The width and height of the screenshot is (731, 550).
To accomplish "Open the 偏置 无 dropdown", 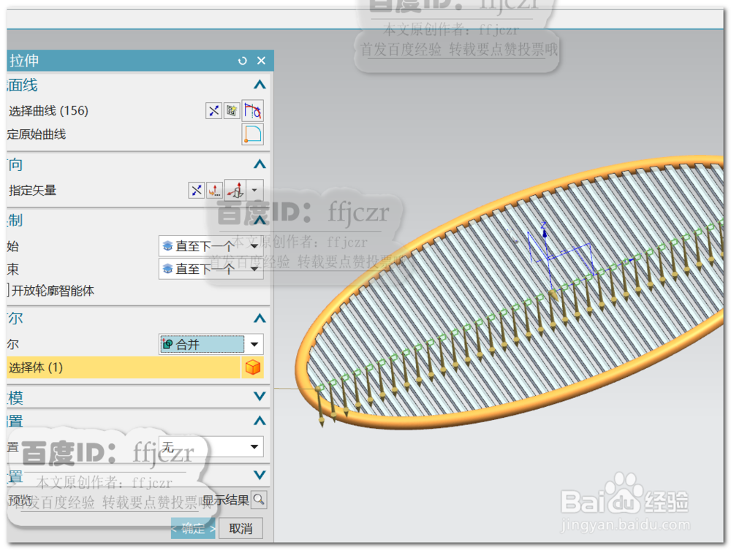I will (211, 446).
